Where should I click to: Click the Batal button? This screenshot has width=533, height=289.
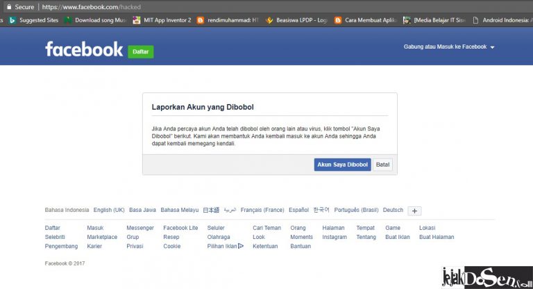tap(382, 165)
